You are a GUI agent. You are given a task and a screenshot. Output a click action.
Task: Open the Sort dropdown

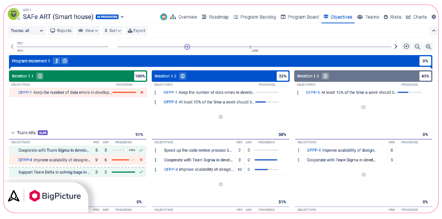pos(113,31)
